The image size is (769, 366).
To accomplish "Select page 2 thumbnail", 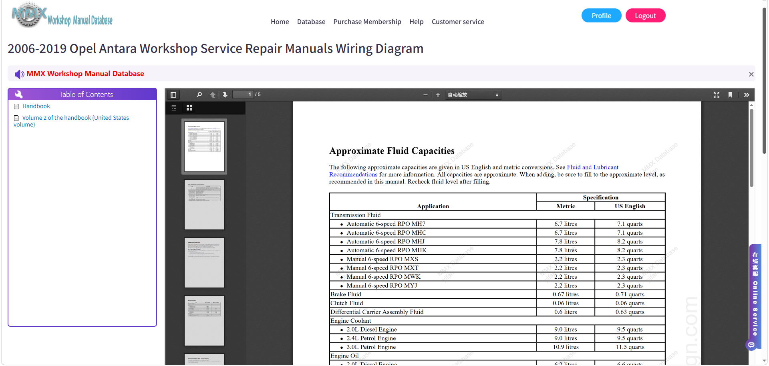I will point(204,205).
